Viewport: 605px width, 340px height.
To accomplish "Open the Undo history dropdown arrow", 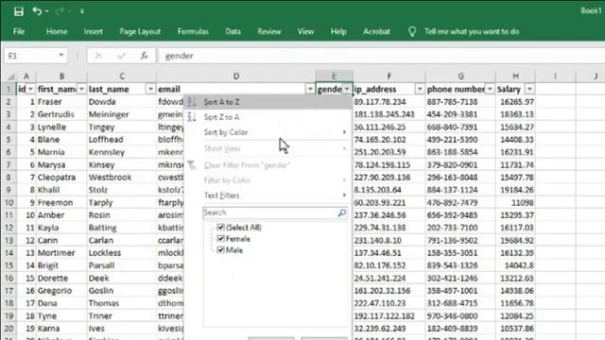I will (x=47, y=11).
